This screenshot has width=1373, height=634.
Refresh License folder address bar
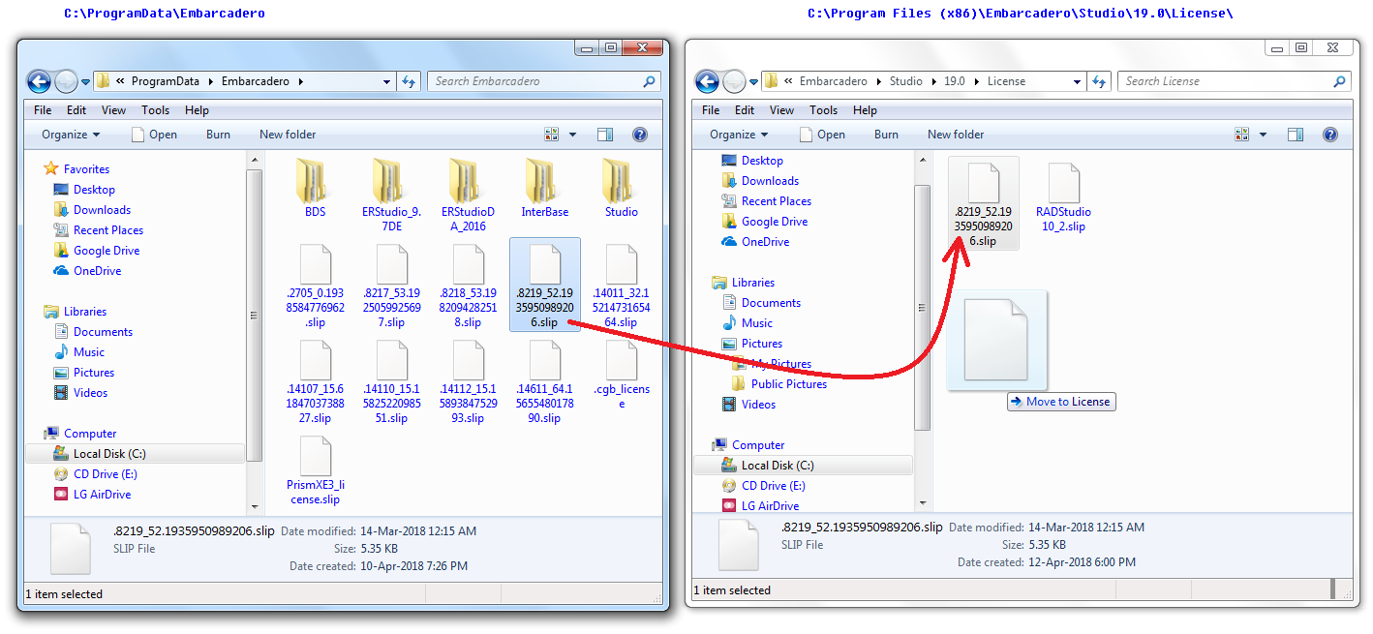coord(1099,81)
